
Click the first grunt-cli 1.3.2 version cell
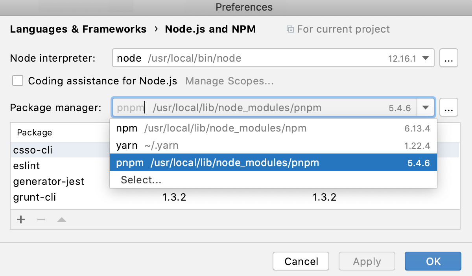point(174,197)
